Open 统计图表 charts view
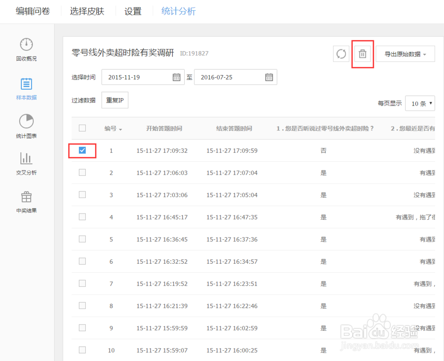 (x=26, y=126)
